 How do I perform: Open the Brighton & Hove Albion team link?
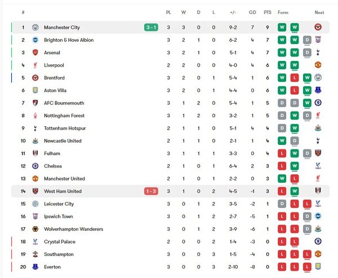coord(69,40)
